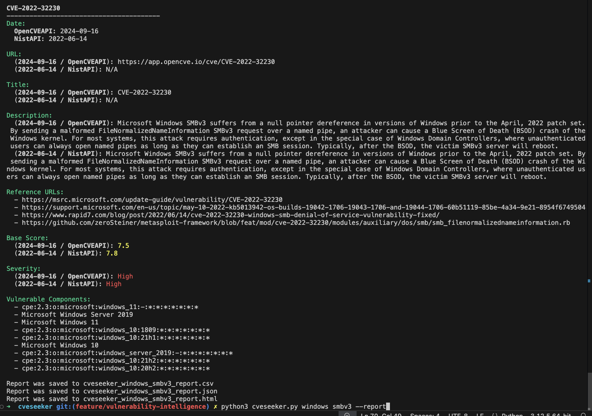Click the Microsoft Windows 10 component line
This screenshot has height=416, width=592.
[60, 345]
